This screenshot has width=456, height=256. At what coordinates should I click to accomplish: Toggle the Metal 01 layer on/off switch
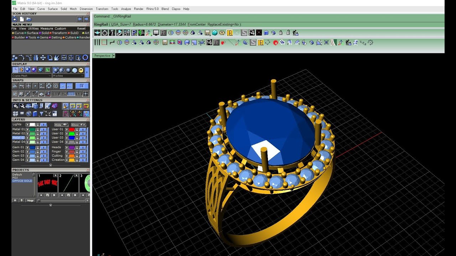[43, 129]
